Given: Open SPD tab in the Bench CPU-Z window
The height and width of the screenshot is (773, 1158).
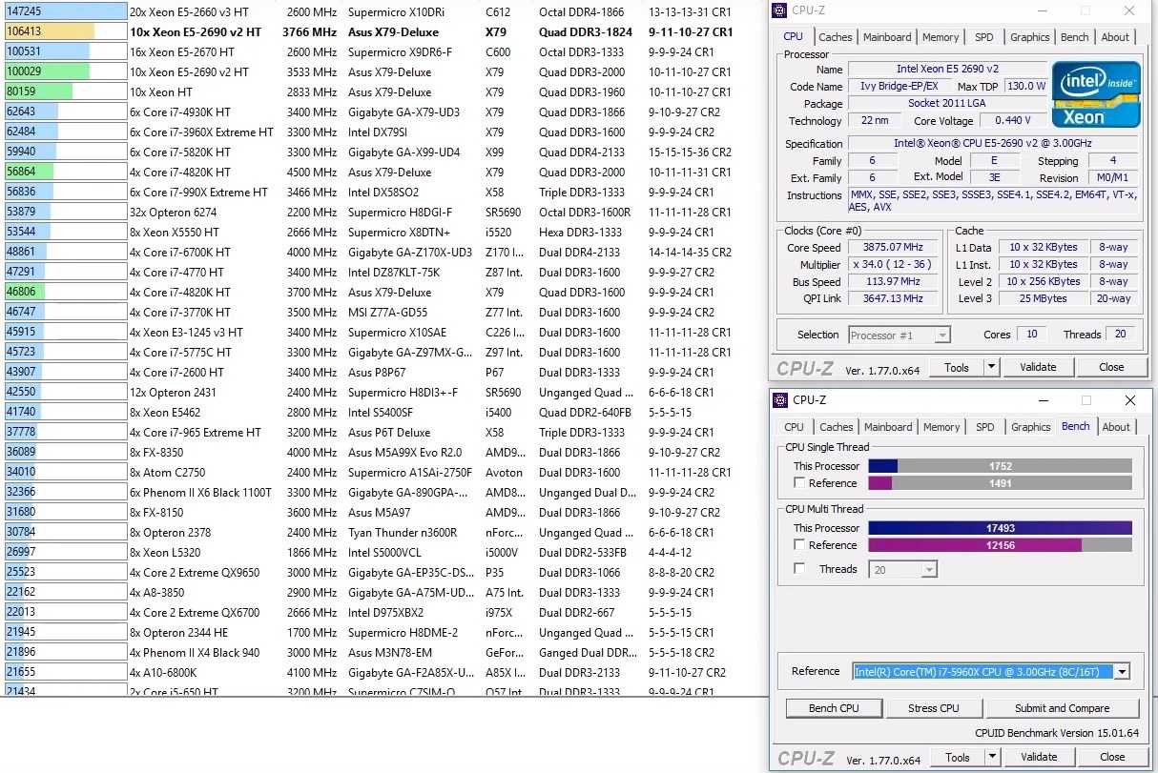Looking at the screenshot, I should pos(985,427).
